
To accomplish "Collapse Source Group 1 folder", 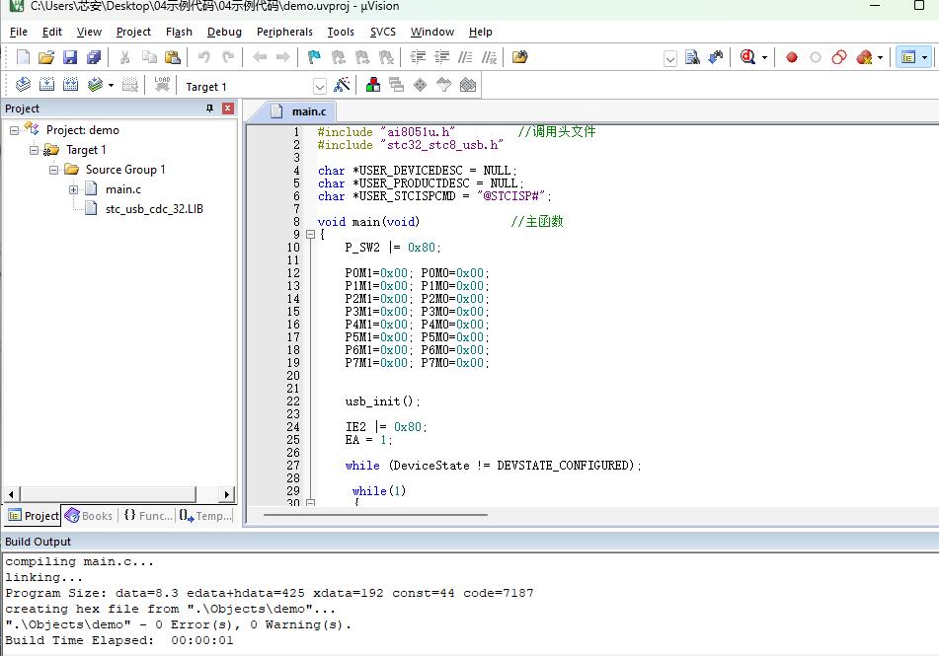I will (53, 170).
